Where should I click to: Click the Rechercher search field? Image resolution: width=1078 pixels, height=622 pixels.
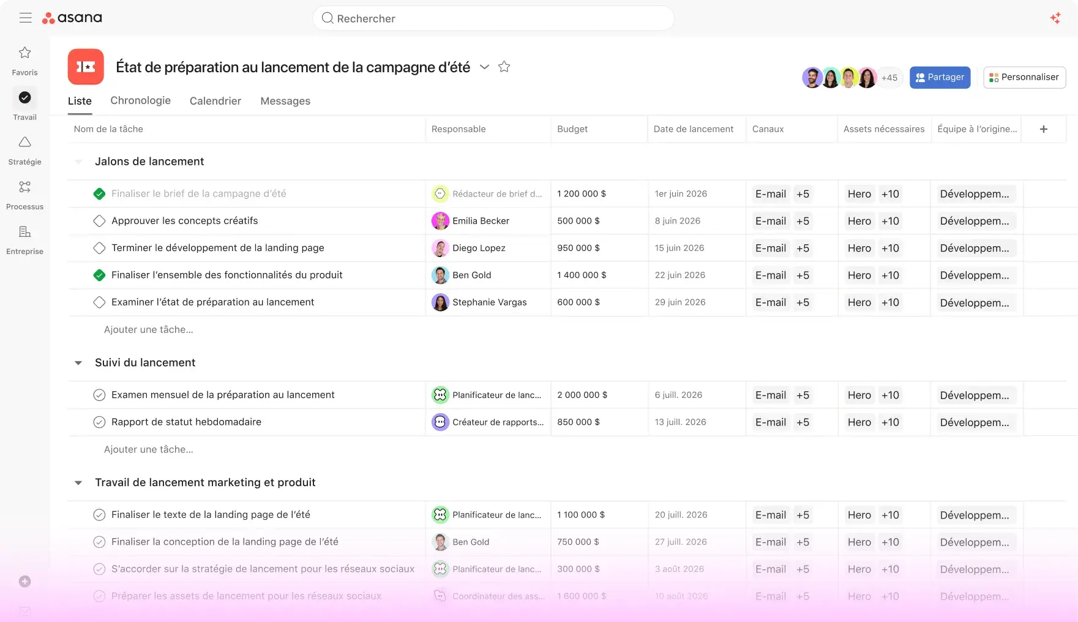(x=493, y=18)
